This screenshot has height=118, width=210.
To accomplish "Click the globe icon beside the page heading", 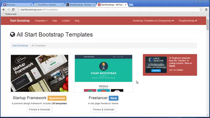I will [x=12, y=34].
